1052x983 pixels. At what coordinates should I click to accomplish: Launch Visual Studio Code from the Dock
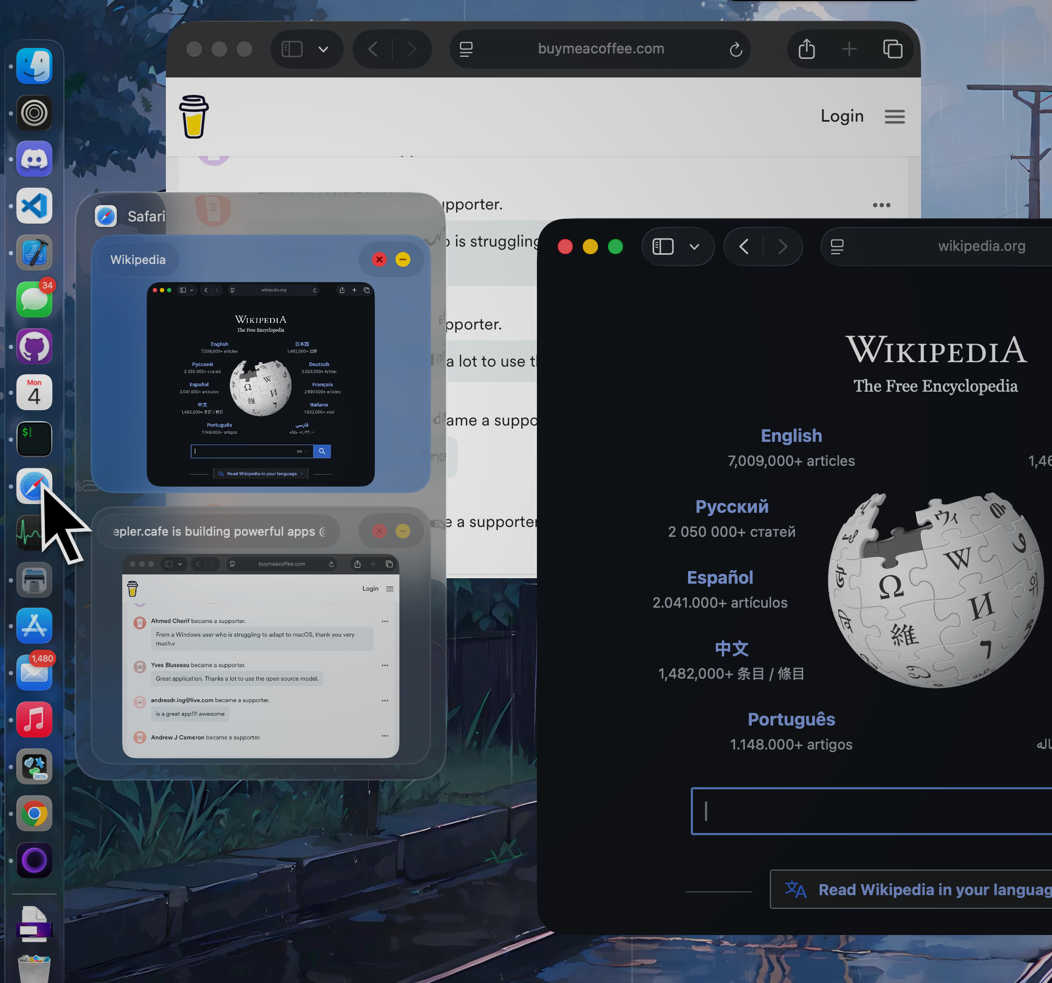[34, 206]
